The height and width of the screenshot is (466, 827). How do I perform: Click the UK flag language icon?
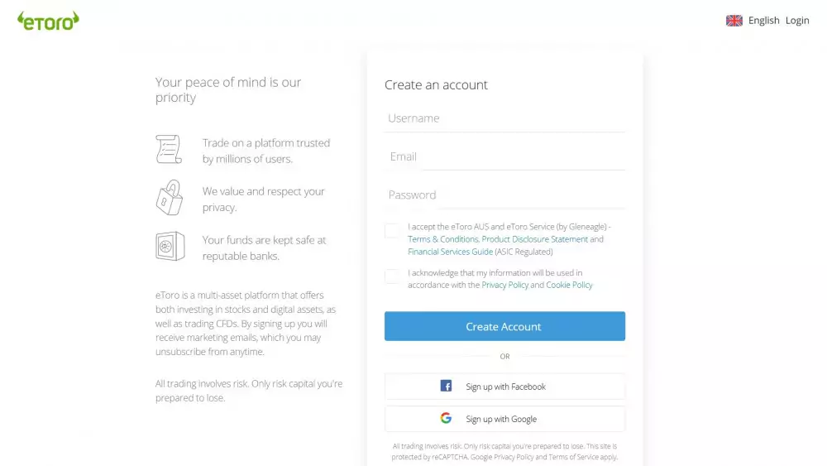click(x=734, y=21)
